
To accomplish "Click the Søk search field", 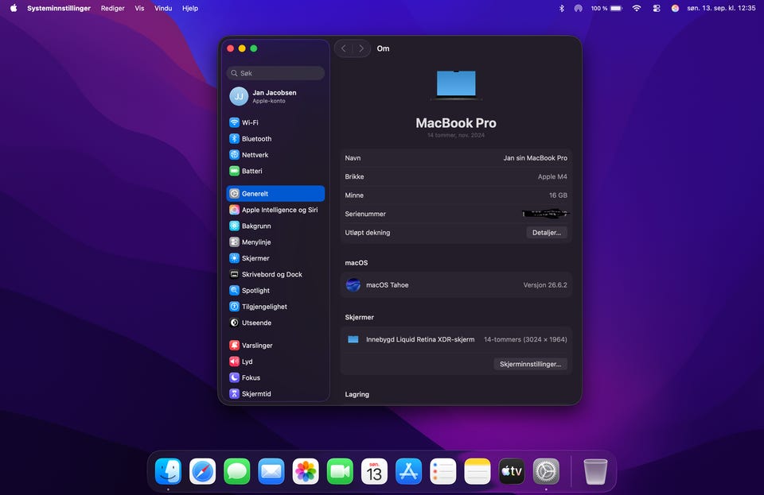I will pos(275,73).
